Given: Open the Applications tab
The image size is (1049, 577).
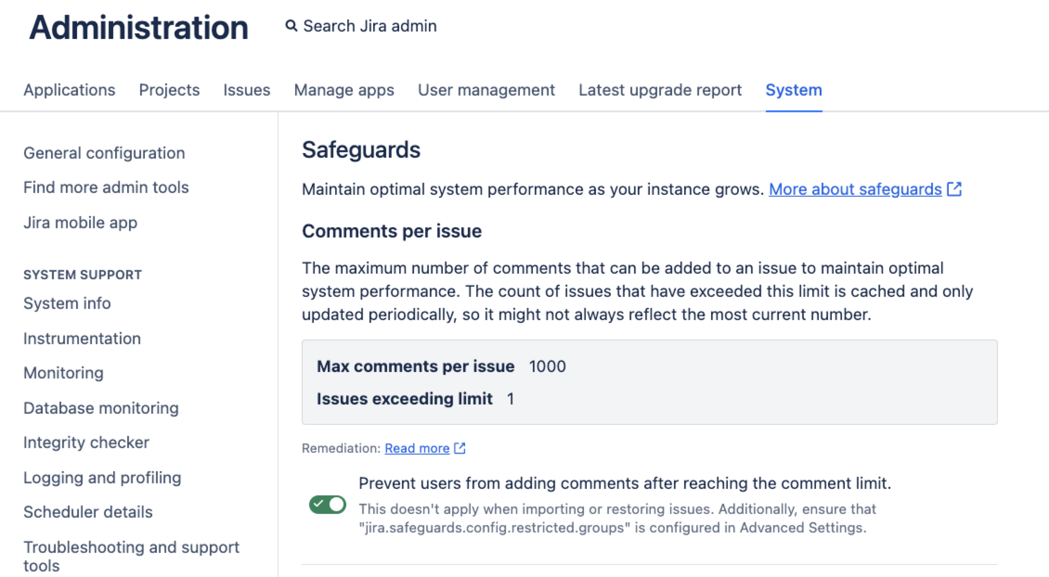Looking at the screenshot, I should coord(69,90).
